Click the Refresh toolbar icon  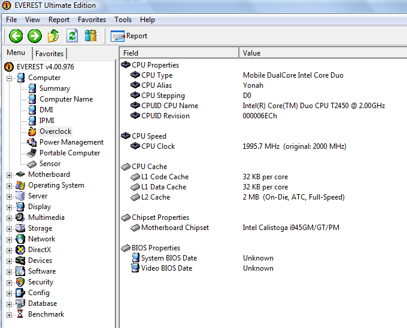[x=72, y=36]
